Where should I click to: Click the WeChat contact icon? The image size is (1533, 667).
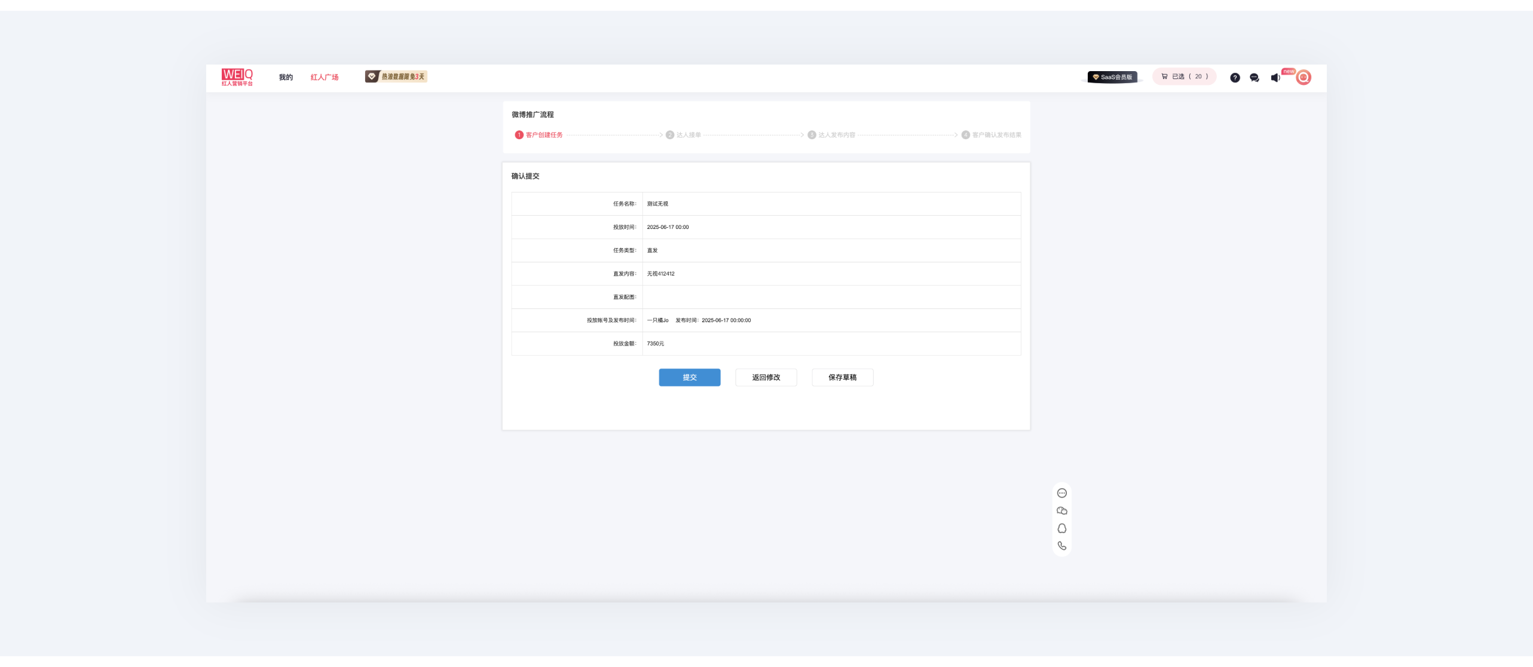tap(1062, 510)
